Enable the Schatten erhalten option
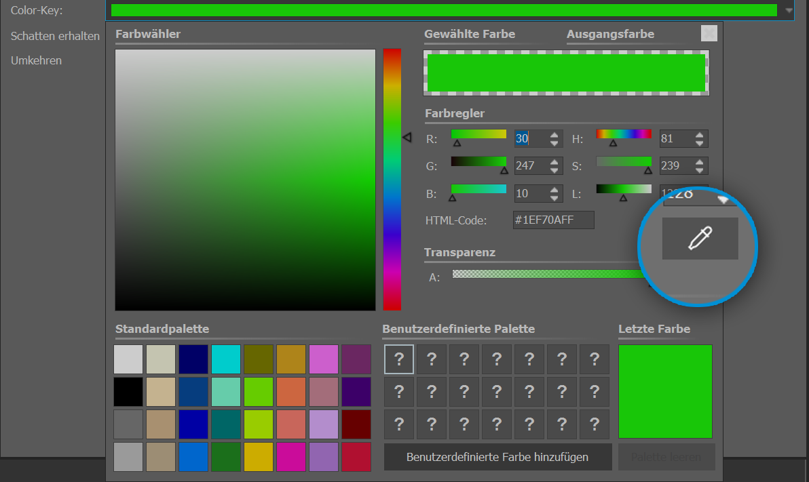The image size is (809, 482). 54,36
